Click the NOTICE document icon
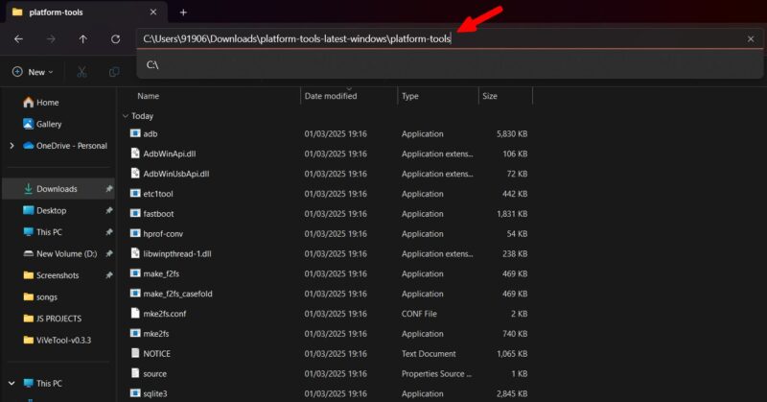 [x=135, y=353]
